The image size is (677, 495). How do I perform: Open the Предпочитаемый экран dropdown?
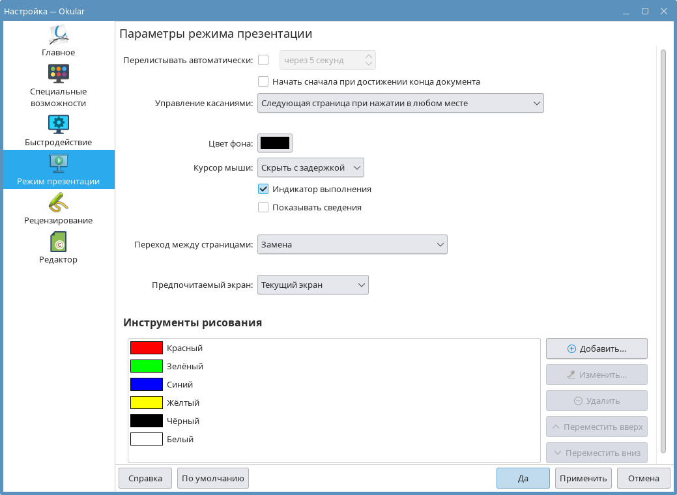pyautogui.click(x=313, y=285)
